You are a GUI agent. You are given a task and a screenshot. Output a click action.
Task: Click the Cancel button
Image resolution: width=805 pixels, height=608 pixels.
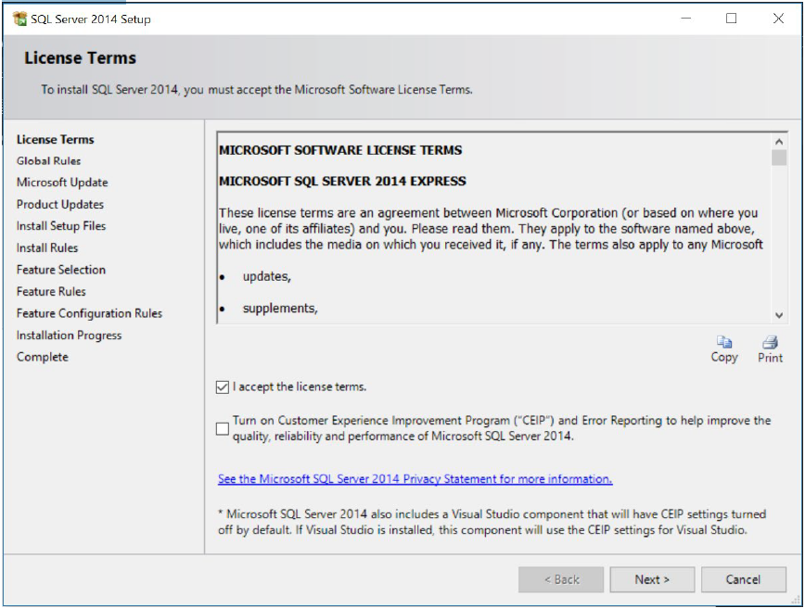(x=744, y=579)
